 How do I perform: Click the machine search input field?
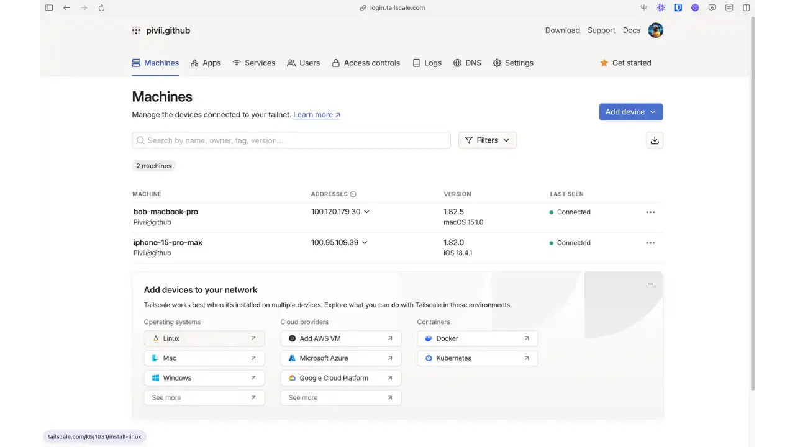pos(291,140)
